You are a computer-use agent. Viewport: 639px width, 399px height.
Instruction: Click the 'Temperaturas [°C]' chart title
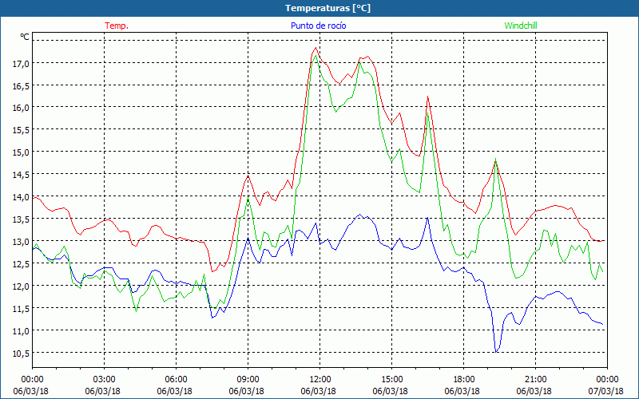click(x=327, y=8)
